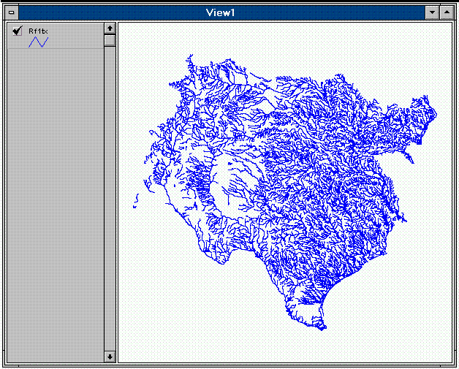The width and height of the screenshot is (459, 369).
Task: Click blank white area at map's top-right
Action: pos(409,51)
